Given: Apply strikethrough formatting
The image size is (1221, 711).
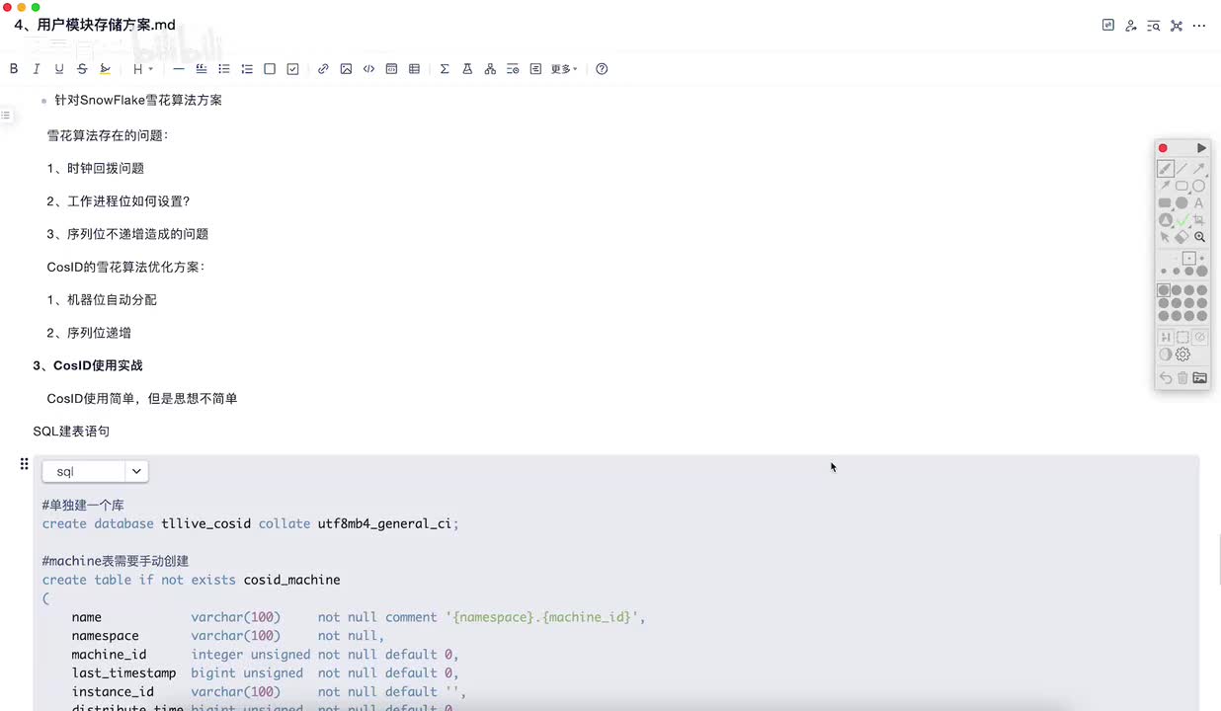Looking at the screenshot, I should tap(82, 69).
